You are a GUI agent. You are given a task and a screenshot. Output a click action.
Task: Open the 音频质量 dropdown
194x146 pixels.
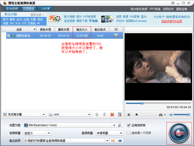click(x=110, y=133)
